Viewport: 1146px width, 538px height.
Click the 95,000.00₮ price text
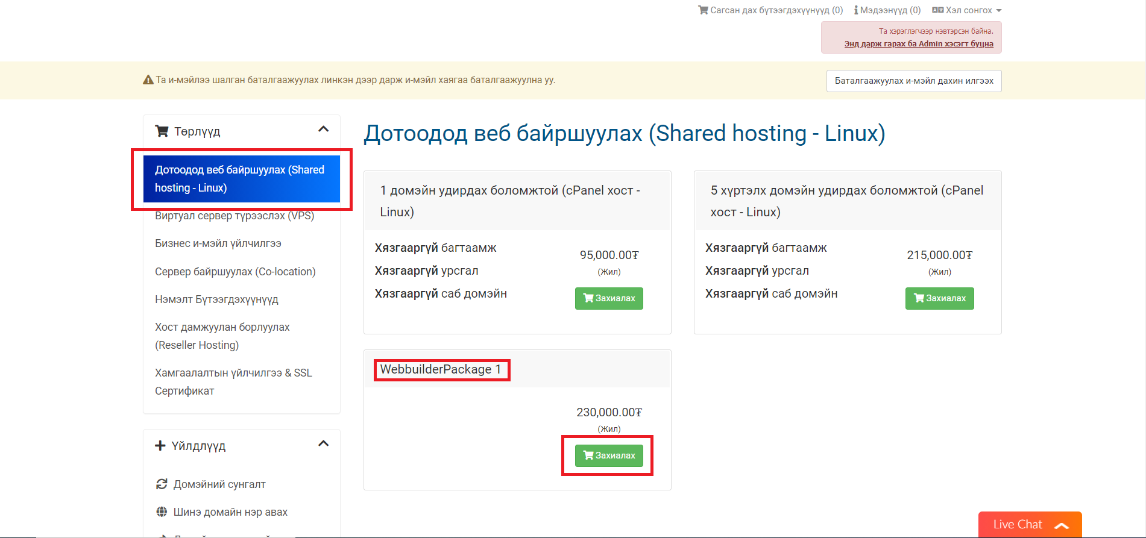click(609, 255)
